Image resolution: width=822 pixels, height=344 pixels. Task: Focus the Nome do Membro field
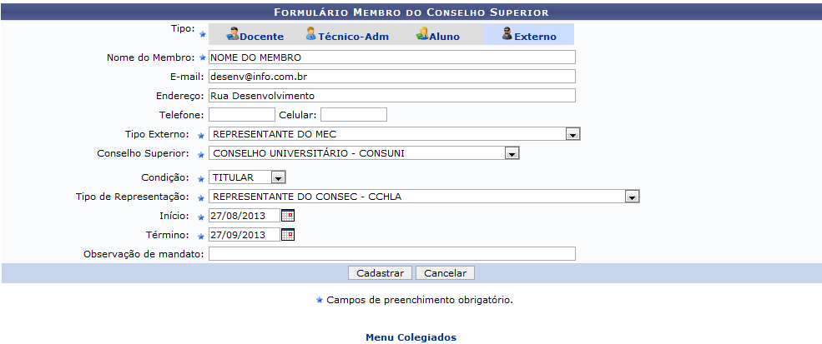coord(391,57)
